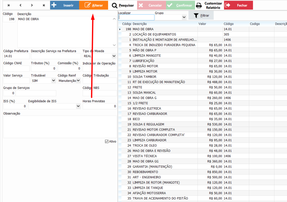Go to previous record arrow
Image resolution: width=287 pixels, height=202 pixels.
coord(20,5)
